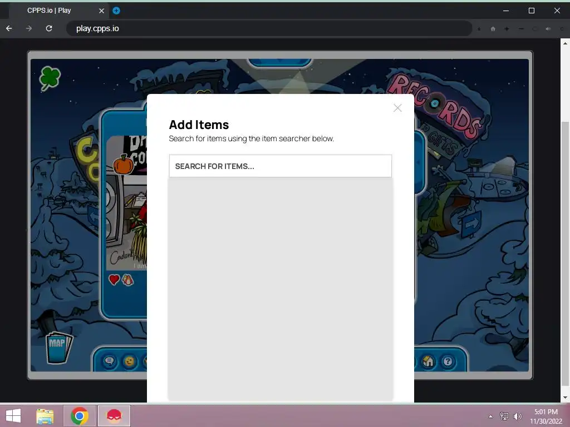Image resolution: width=570 pixels, height=427 pixels.
Task: Open the emoji smiley face menu
Action: click(x=129, y=361)
